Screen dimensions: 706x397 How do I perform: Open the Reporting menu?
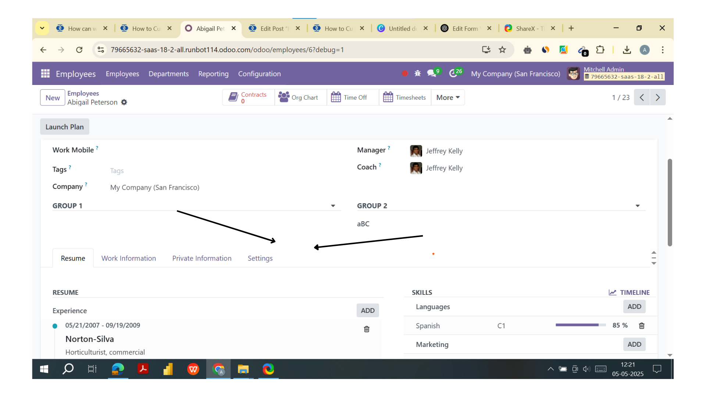tap(213, 74)
